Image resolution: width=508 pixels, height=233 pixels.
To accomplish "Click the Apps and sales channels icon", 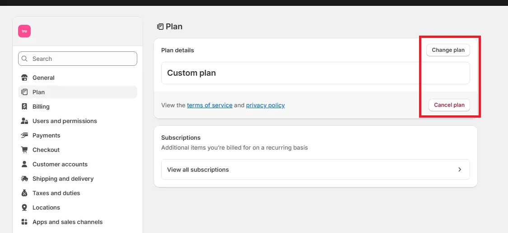I will tap(24, 222).
